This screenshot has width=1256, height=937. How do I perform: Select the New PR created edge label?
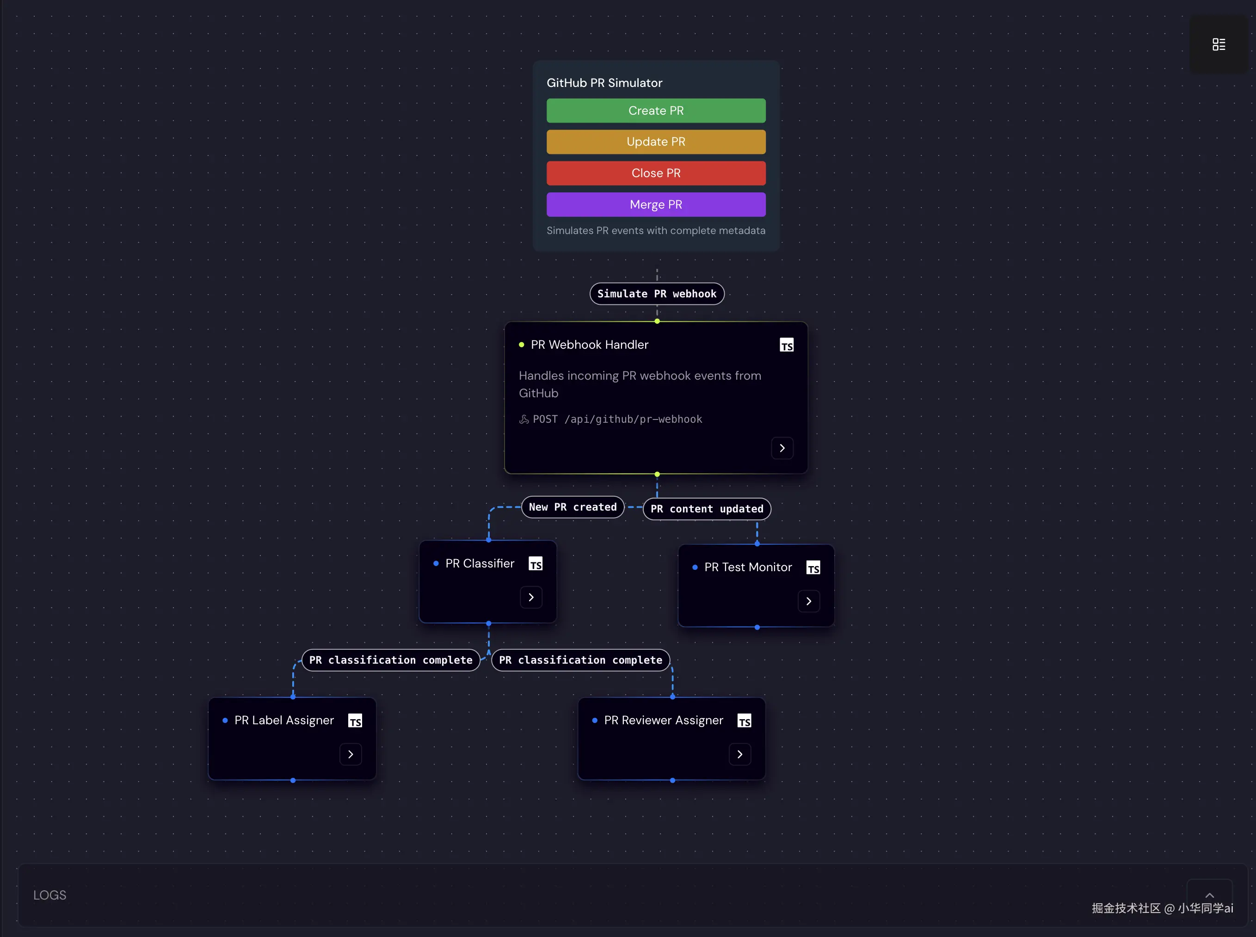click(573, 507)
